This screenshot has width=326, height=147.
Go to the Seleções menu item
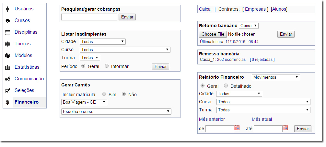24,90
